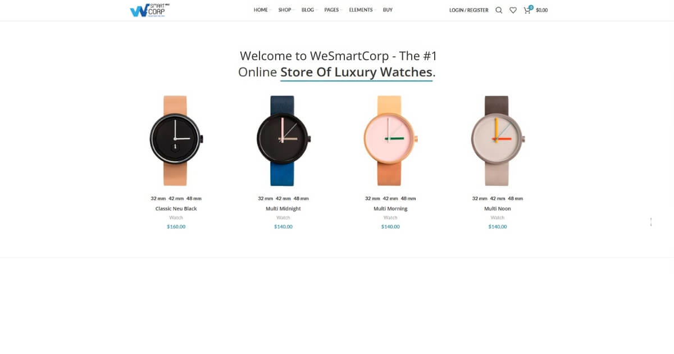674x354 pixels.
Task: Click the Multi Midnight product title
Action: (283, 208)
